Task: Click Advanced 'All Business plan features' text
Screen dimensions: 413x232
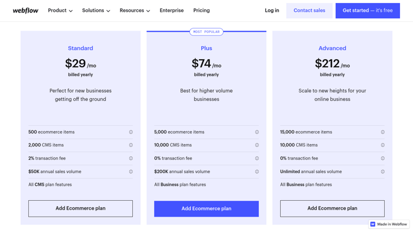Action: coord(306,185)
